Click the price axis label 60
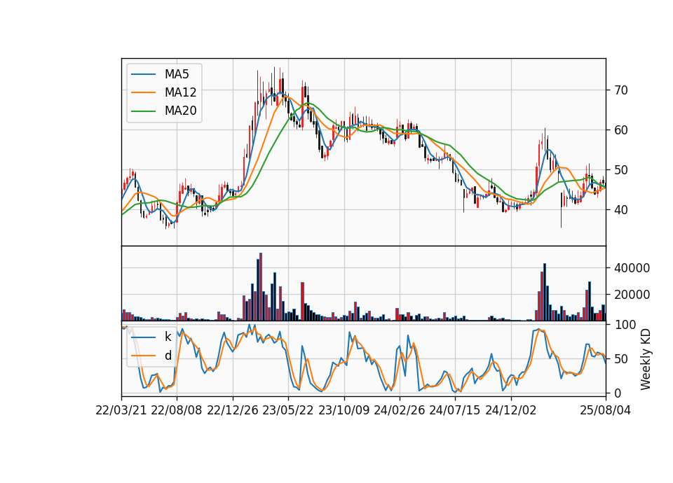The width and height of the screenshot is (673, 483). (621, 130)
